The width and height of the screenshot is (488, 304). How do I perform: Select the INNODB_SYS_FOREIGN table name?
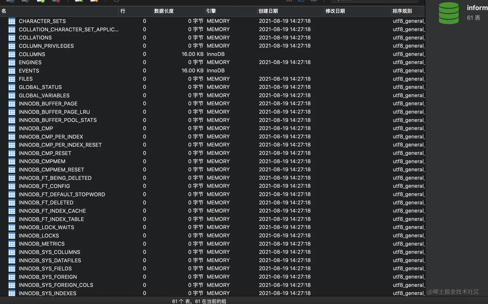click(x=48, y=277)
